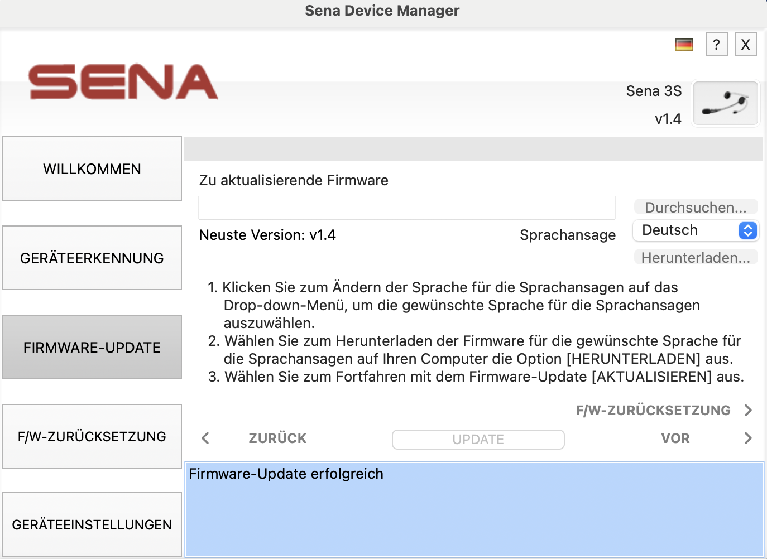Close the window with the X button

[x=745, y=45]
